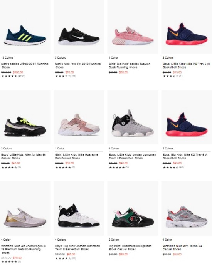Click Boys' Little Kids' Nike Air Max title

(24, 156)
